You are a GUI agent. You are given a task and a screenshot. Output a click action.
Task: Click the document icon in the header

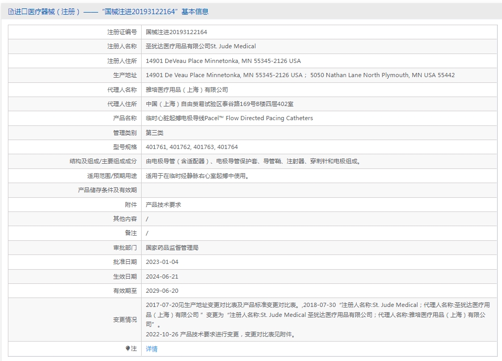click(11, 12)
